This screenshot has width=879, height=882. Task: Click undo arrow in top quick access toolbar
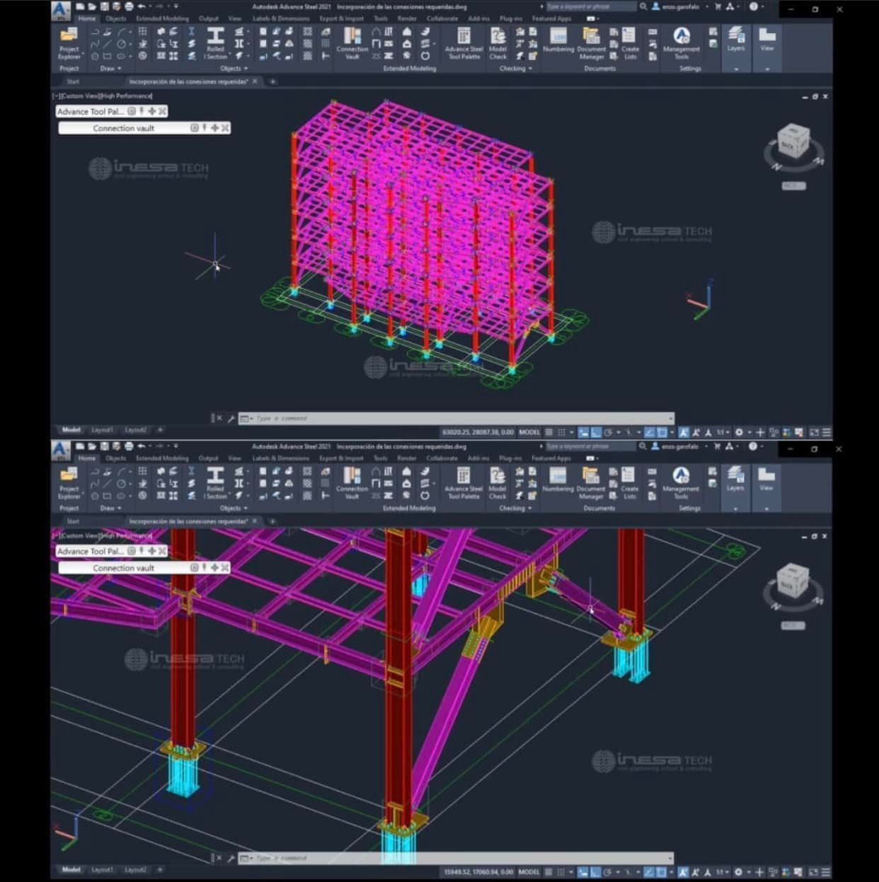(142, 6)
